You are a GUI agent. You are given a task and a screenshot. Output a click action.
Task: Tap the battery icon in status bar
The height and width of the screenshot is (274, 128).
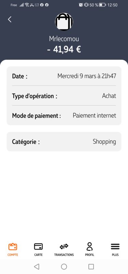tap(103, 5)
